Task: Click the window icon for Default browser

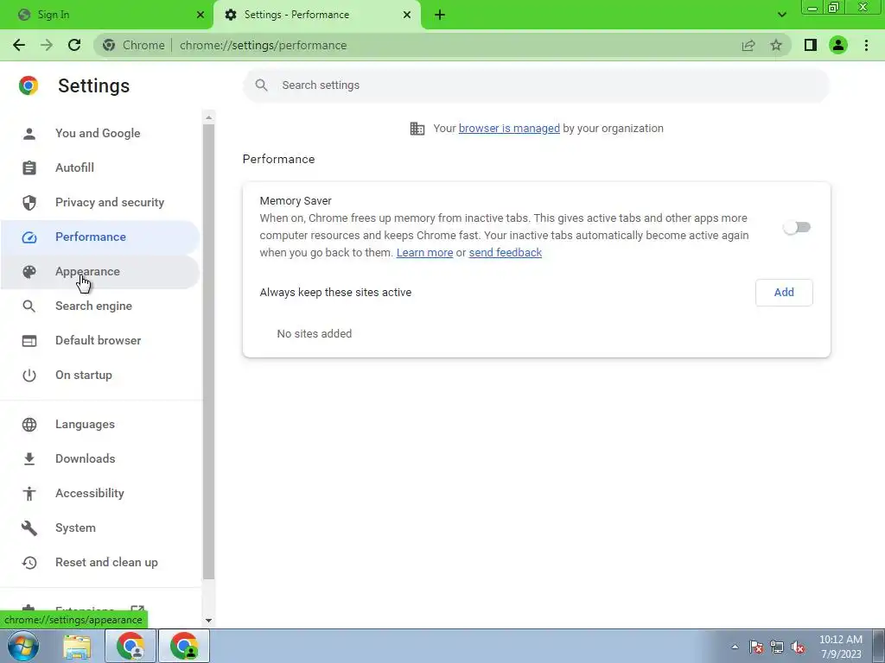Action: (x=29, y=341)
